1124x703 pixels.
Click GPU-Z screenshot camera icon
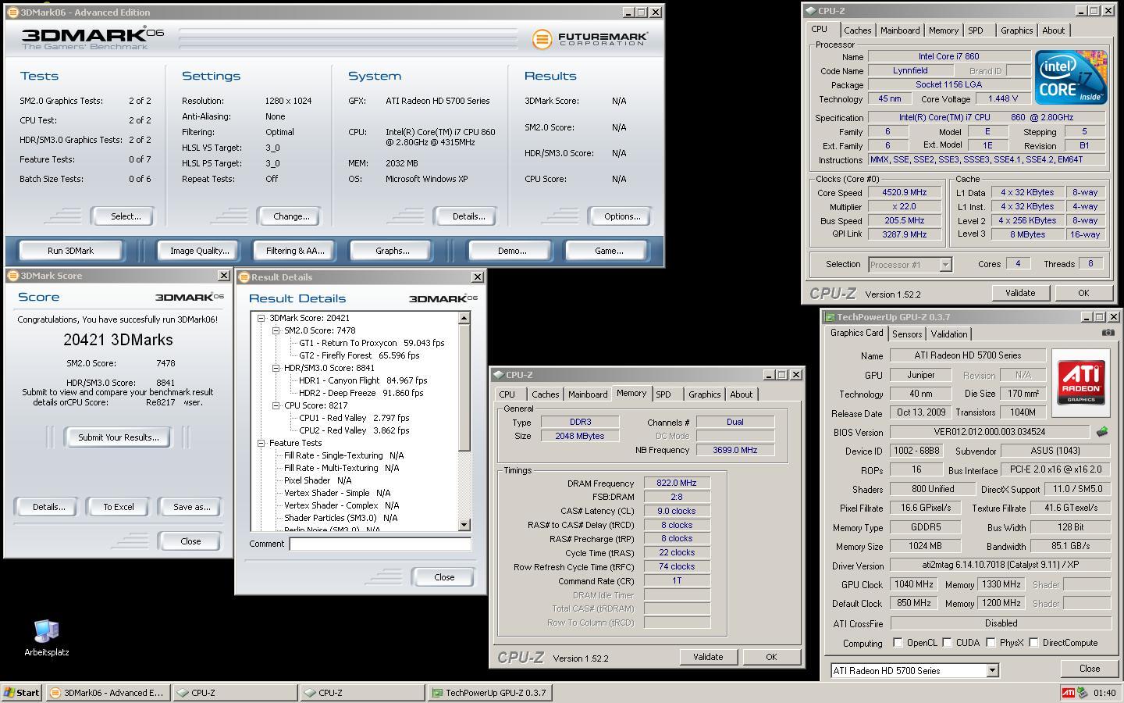[x=1108, y=333]
